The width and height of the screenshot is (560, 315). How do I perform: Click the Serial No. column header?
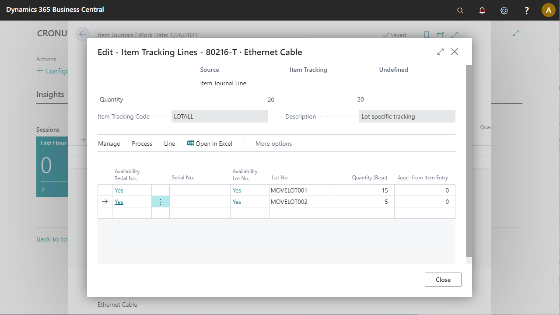click(x=183, y=178)
